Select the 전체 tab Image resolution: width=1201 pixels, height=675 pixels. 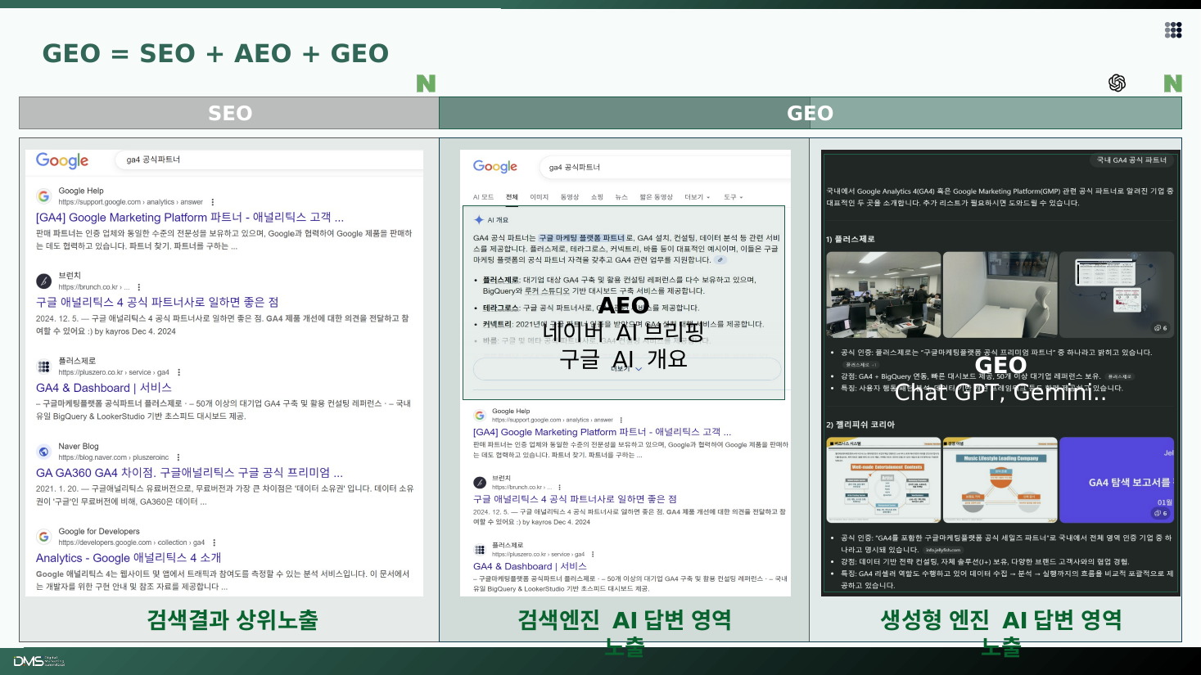tap(512, 197)
